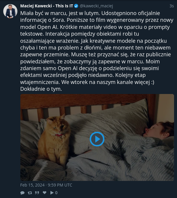Click the faint watermark in the video corner
Screen dimensions: 177x198
pyautogui.click(x=165, y=175)
